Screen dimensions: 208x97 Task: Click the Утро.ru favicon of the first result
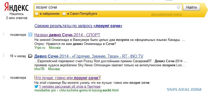coord(30,35)
